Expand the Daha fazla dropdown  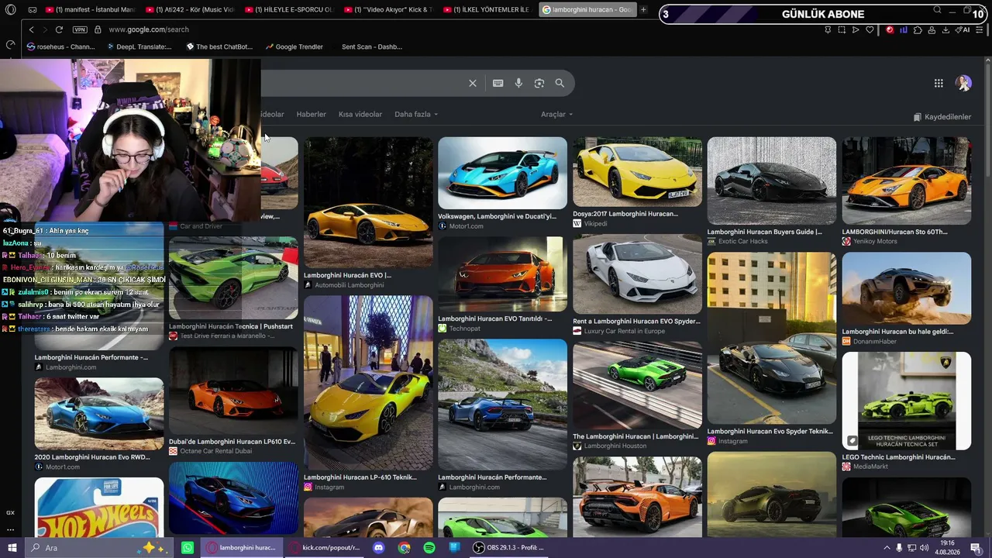pyautogui.click(x=416, y=114)
